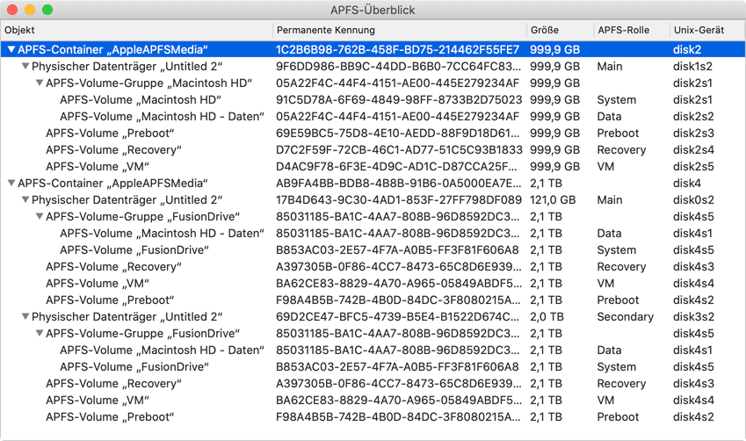Select the highlighted APFS-Container „AppleAPFSMedia“ label

112,49
